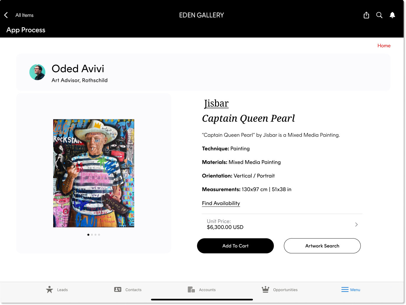Click the Contacts card icon
Image resolution: width=406 pixels, height=305 pixels.
click(118, 290)
